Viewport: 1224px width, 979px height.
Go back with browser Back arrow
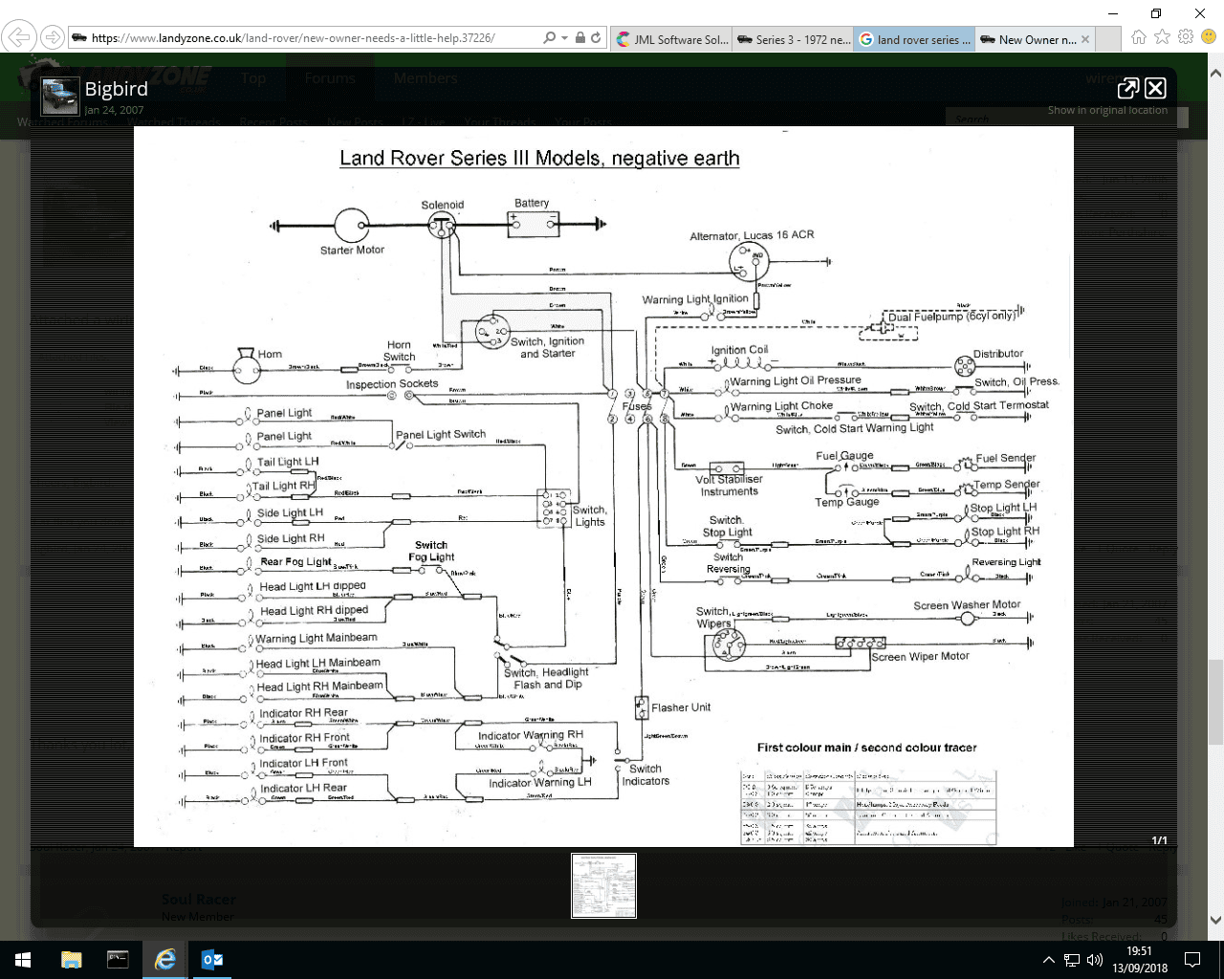point(19,38)
